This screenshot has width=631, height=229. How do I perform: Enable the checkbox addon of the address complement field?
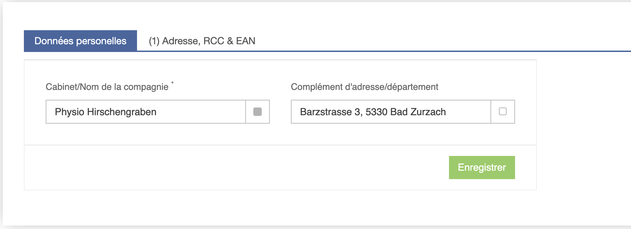[x=503, y=112]
